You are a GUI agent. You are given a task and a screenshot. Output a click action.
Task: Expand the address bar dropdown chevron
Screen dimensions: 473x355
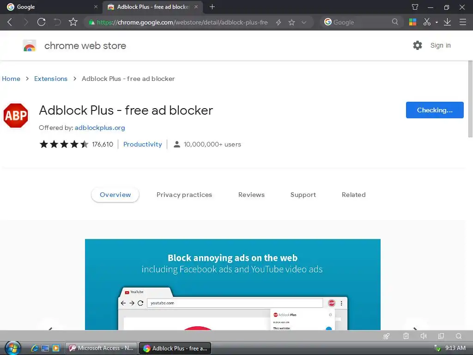304,22
